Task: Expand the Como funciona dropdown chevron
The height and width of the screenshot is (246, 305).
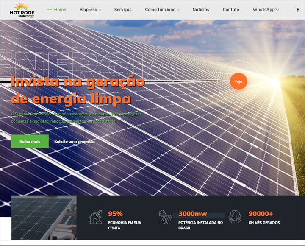Action: click(178, 10)
